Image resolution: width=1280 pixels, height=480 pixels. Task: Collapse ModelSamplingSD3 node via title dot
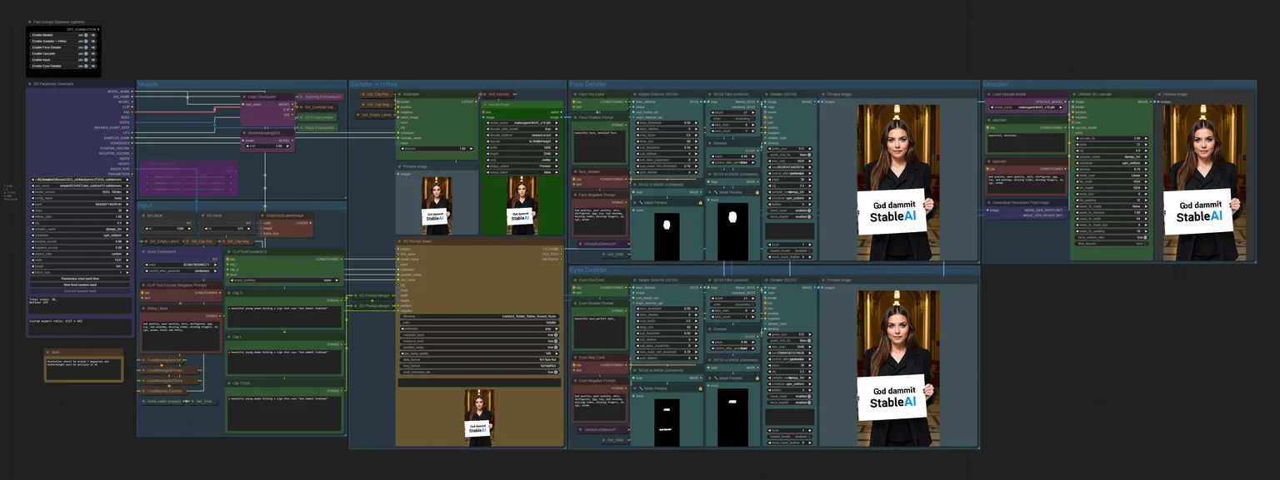(243, 133)
